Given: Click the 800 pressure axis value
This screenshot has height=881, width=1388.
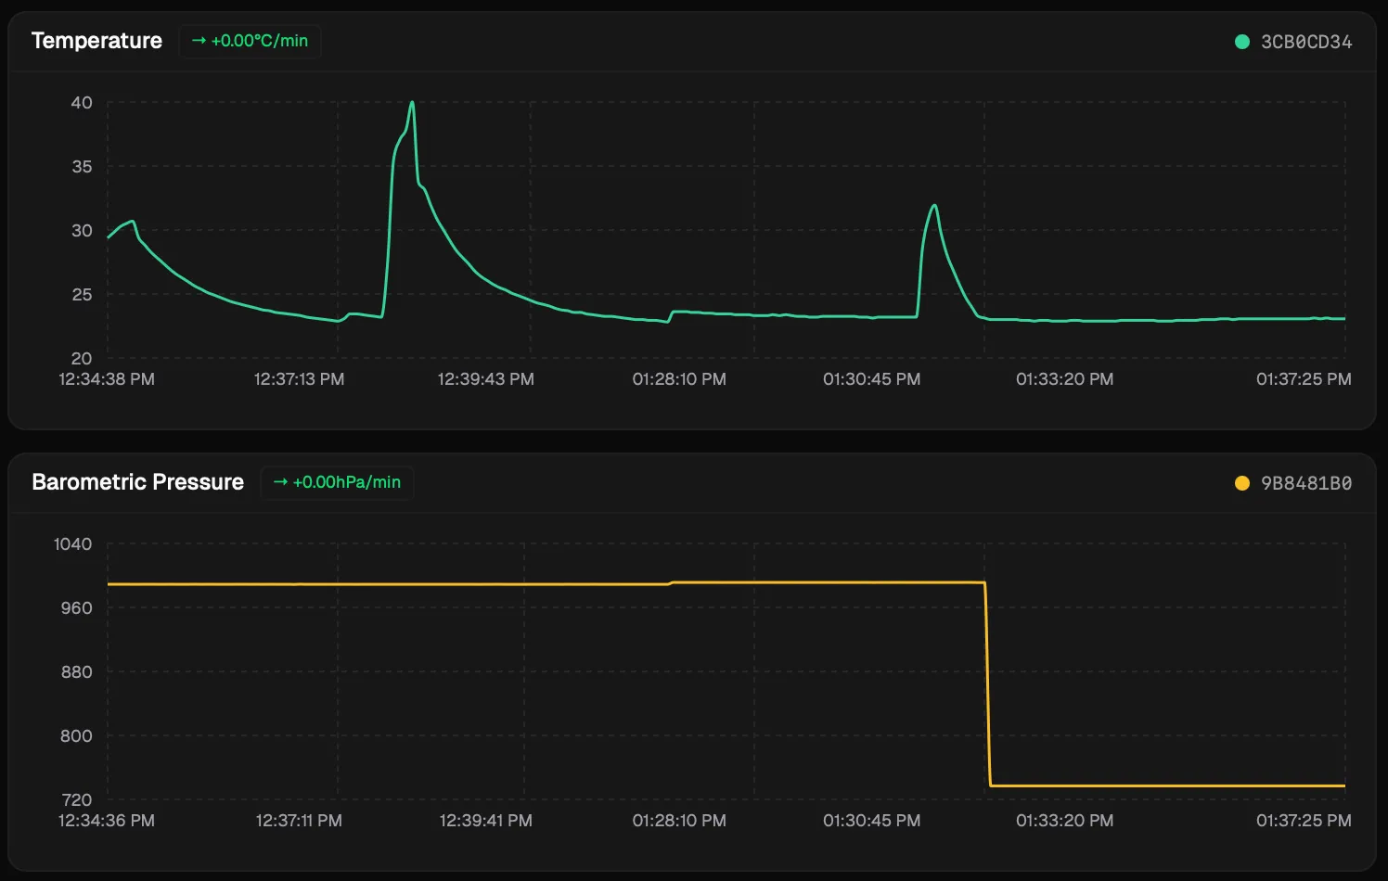Looking at the screenshot, I should coord(76,736).
